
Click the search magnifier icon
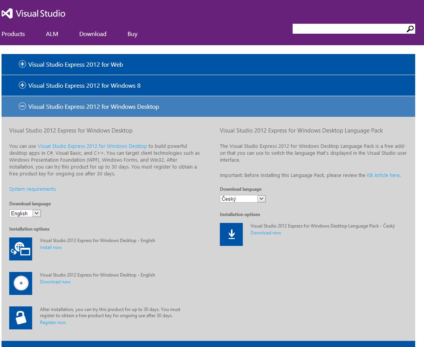coord(410,28)
